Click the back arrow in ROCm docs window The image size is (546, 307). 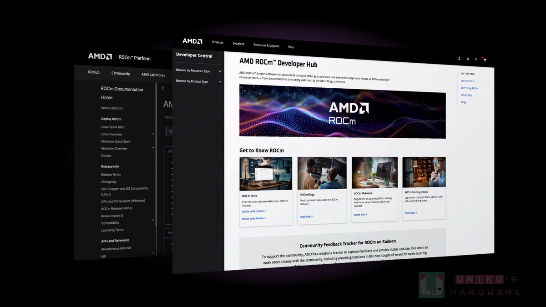coord(163,88)
